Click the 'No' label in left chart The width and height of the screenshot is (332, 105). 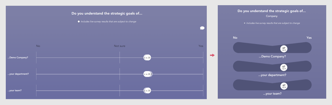tap(38, 46)
